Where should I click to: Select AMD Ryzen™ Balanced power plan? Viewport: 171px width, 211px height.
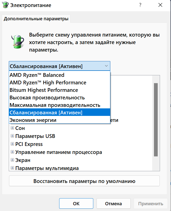click(x=37, y=75)
